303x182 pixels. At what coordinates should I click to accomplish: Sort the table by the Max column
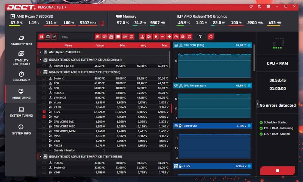coord(165,45)
